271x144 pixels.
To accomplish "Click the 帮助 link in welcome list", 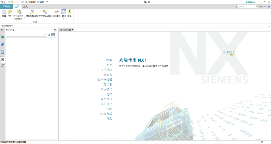I will pos(109,118).
